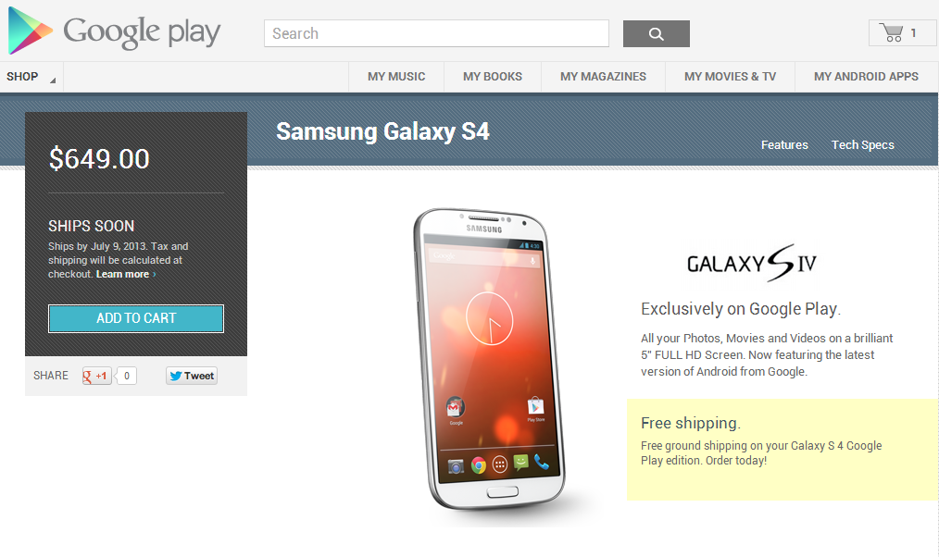
Task: Open the shopping cart icon
Action: pyautogui.click(x=891, y=33)
